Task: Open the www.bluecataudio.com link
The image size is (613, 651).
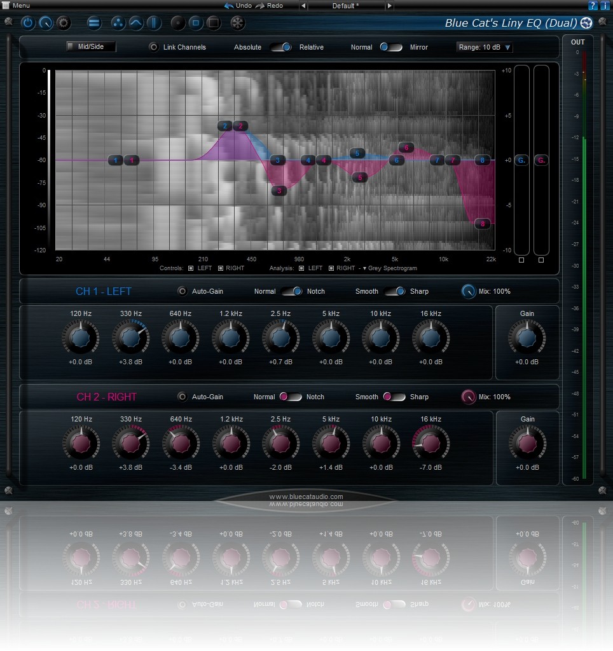Action: (306, 497)
